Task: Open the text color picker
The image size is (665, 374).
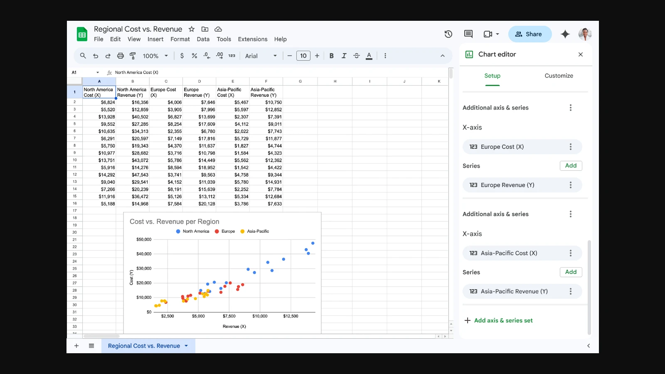Action: pyautogui.click(x=369, y=56)
